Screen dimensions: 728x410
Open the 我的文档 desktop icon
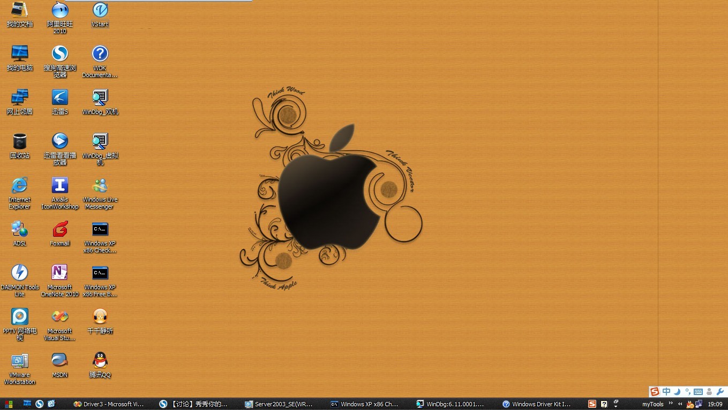click(20, 14)
